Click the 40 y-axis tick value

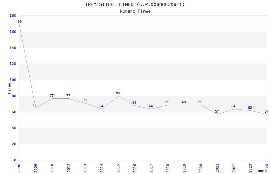point(14,128)
